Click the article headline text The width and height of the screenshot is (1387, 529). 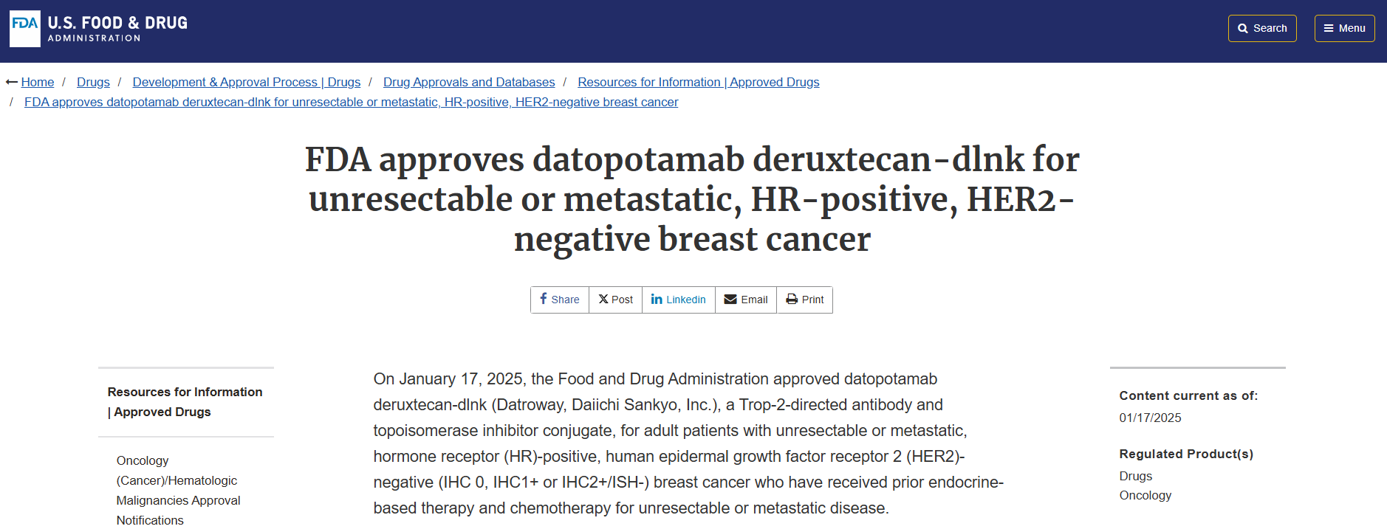coord(692,199)
